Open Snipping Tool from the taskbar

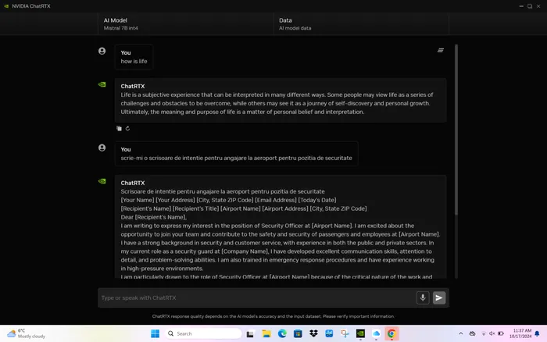[x=345, y=333]
